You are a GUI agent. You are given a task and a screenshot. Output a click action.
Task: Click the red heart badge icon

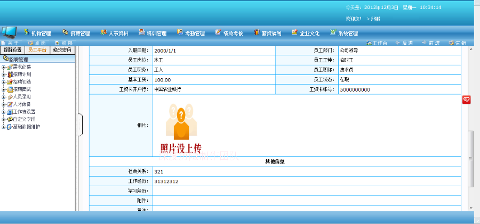(x=466, y=99)
